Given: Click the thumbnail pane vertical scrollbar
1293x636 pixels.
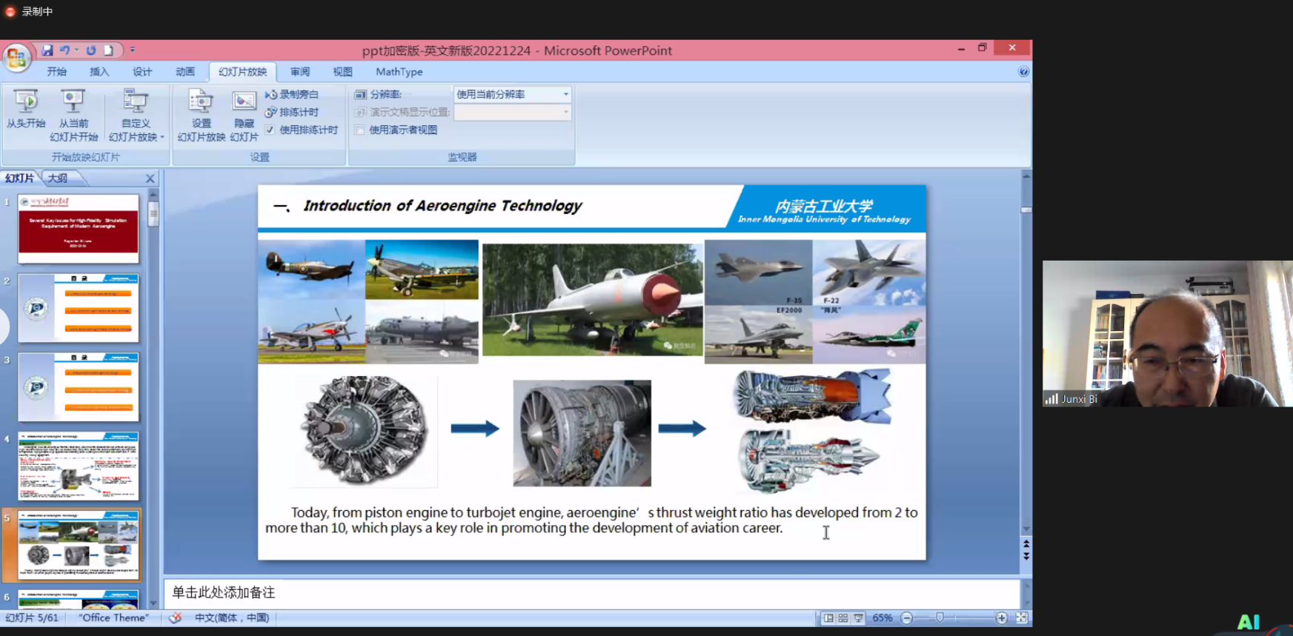Looking at the screenshot, I should coord(153,400).
